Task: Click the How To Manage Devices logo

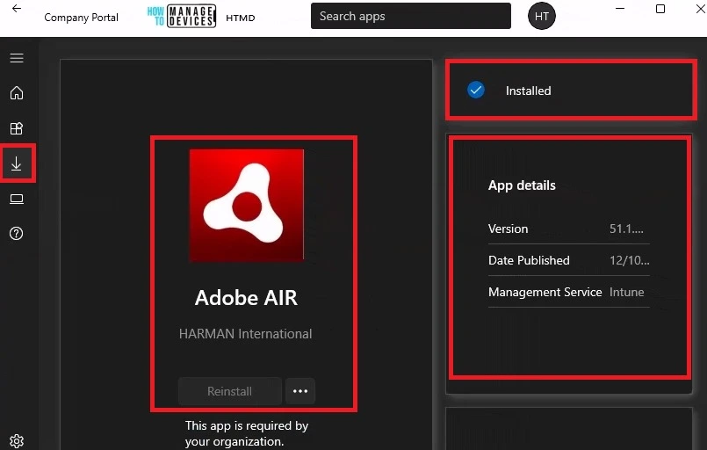Action: pyautogui.click(x=181, y=16)
